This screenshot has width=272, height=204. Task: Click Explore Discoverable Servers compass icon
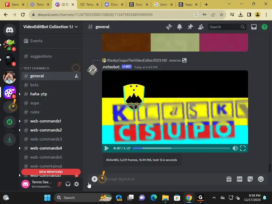pos(10,122)
